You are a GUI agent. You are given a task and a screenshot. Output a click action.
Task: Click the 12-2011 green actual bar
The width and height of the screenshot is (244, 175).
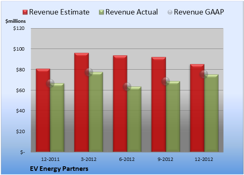coord(57,117)
